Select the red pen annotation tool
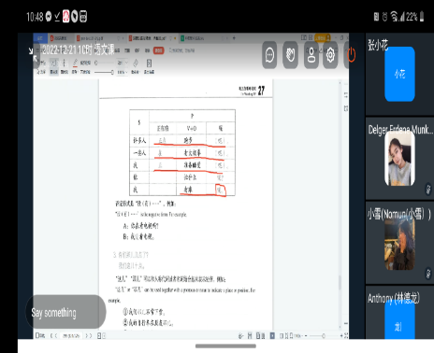434x353 pixels. pos(75,64)
